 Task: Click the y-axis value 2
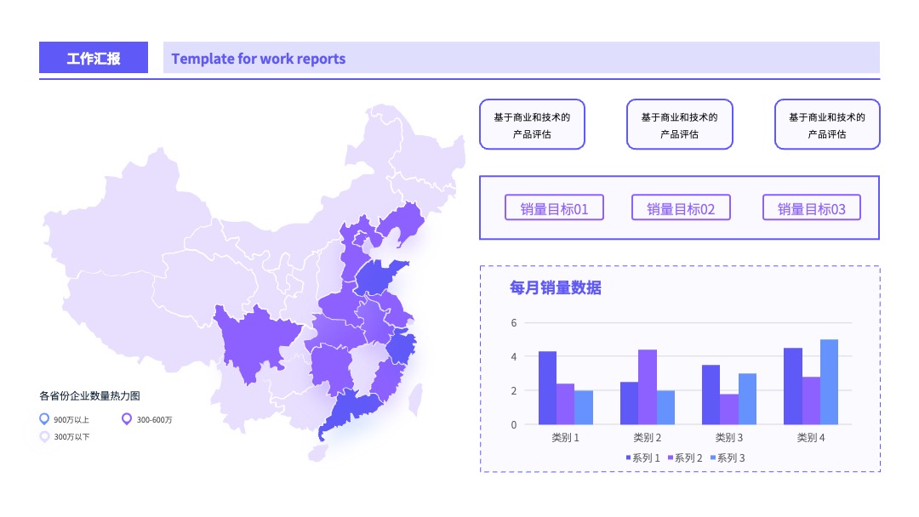514,390
